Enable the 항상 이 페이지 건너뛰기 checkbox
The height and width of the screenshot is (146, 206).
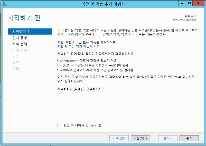(x=59, y=125)
